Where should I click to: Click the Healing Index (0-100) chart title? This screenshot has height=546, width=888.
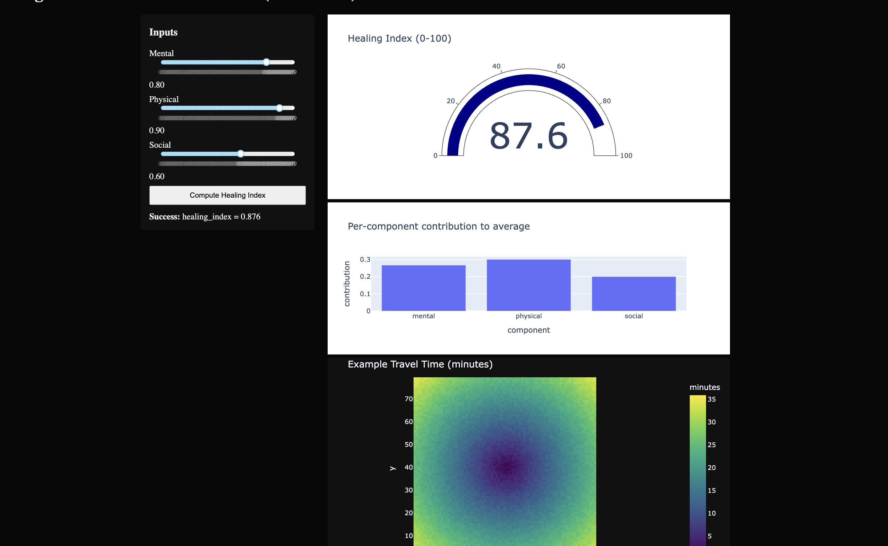[x=399, y=38]
